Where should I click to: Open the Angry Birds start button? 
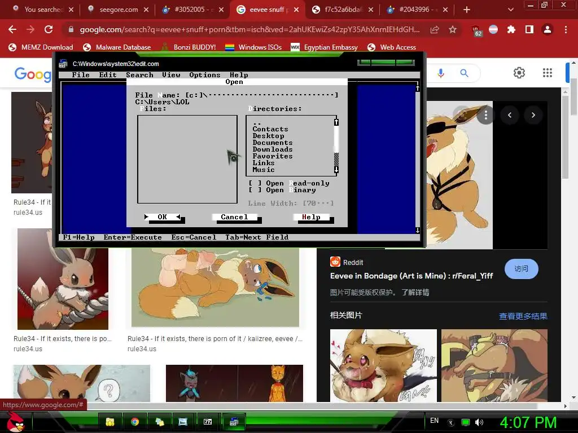pyautogui.click(x=15, y=422)
